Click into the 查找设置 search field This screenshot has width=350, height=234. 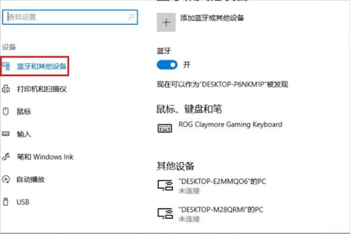click(x=70, y=17)
